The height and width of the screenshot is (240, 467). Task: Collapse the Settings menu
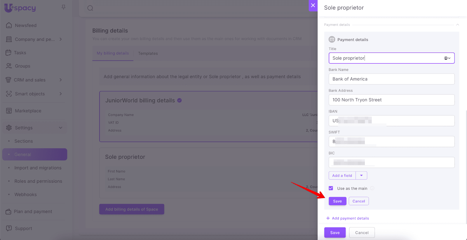(61, 128)
